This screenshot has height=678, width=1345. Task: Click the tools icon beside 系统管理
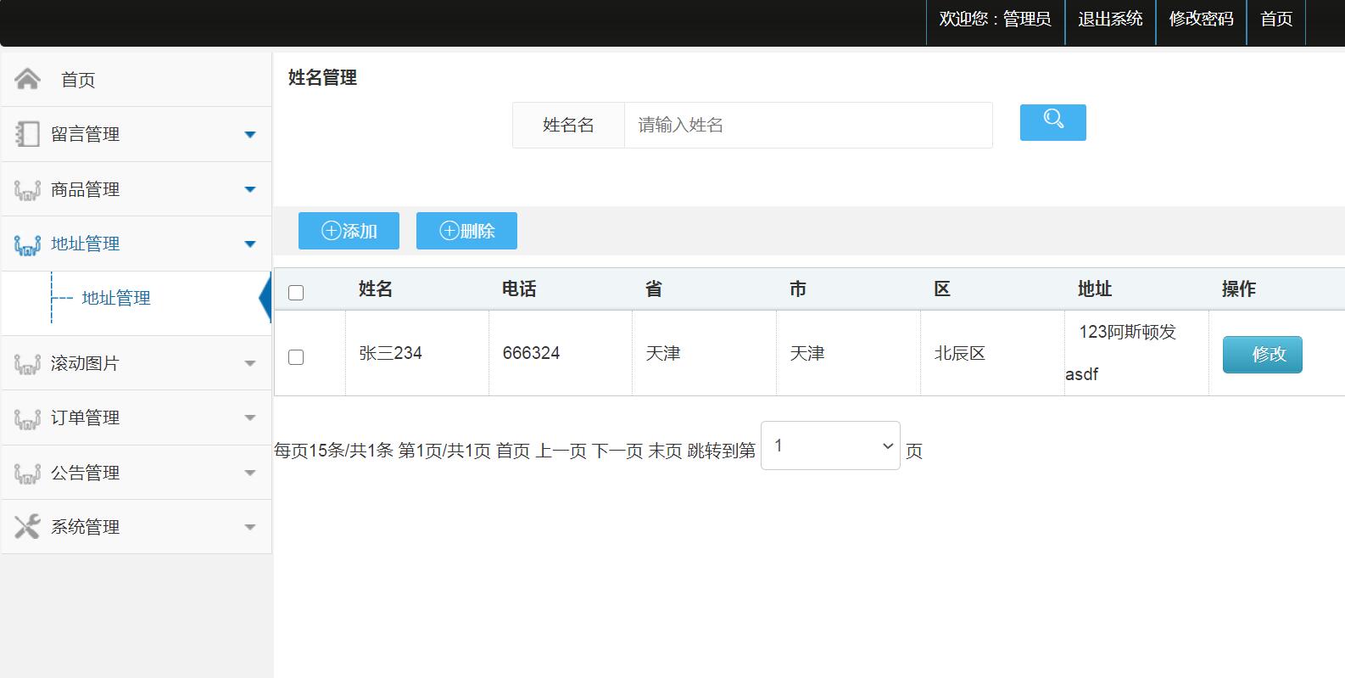point(27,527)
